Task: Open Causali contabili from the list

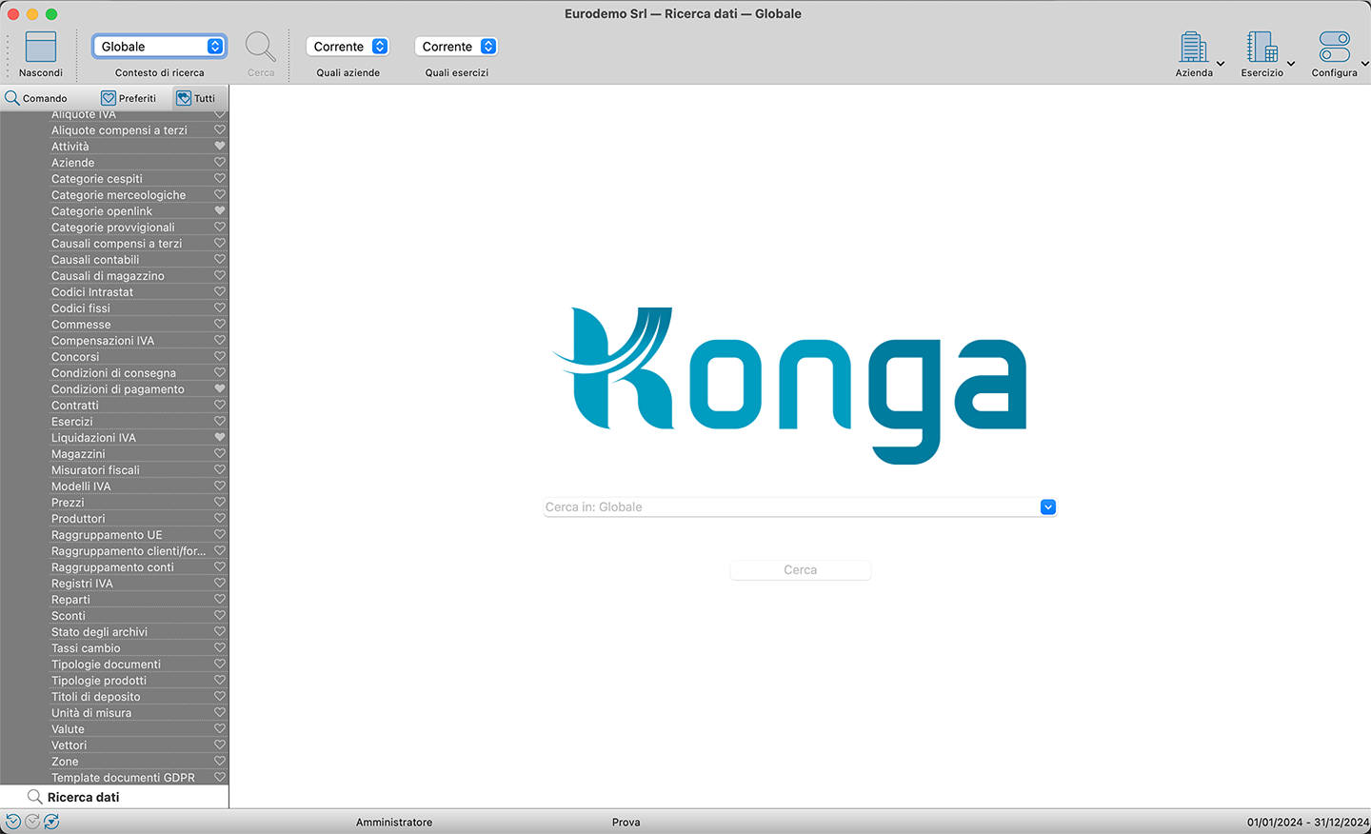Action: coord(95,260)
